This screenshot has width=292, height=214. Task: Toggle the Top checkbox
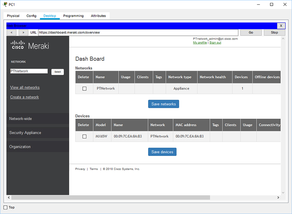click(x=5, y=207)
